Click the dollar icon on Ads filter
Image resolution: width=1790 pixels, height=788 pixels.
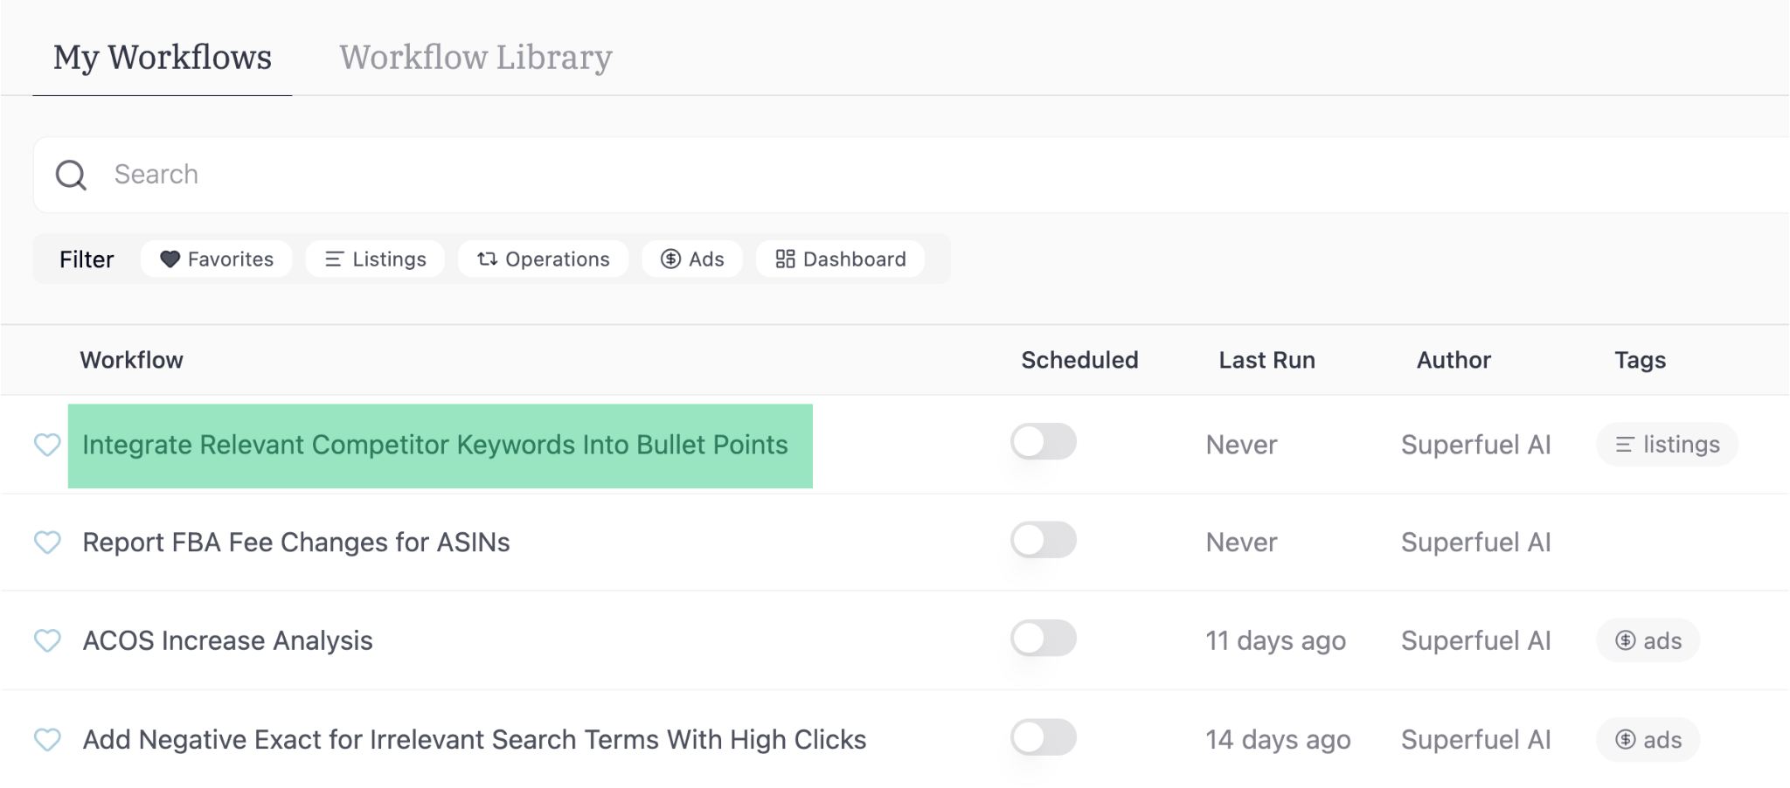click(x=670, y=259)
